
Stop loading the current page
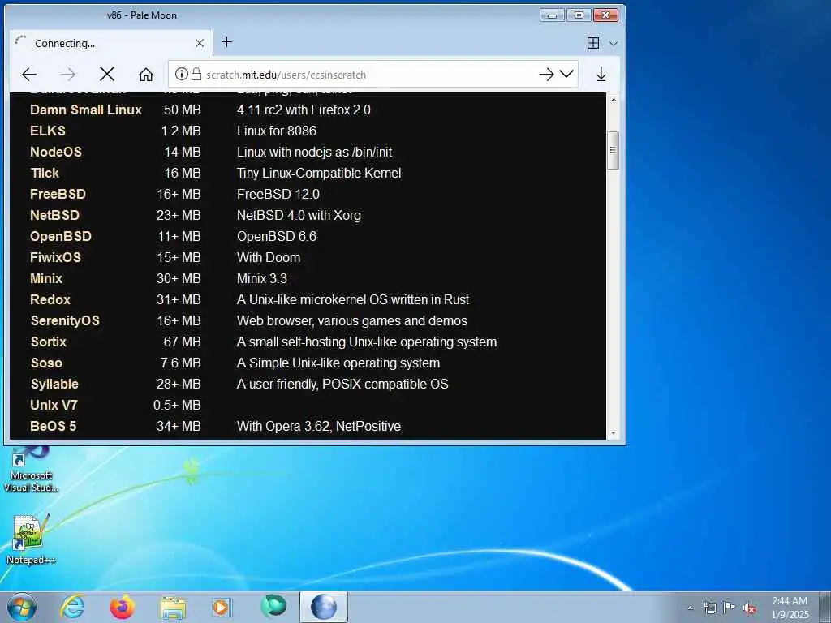pyautogui.click(x=107, y=75)
